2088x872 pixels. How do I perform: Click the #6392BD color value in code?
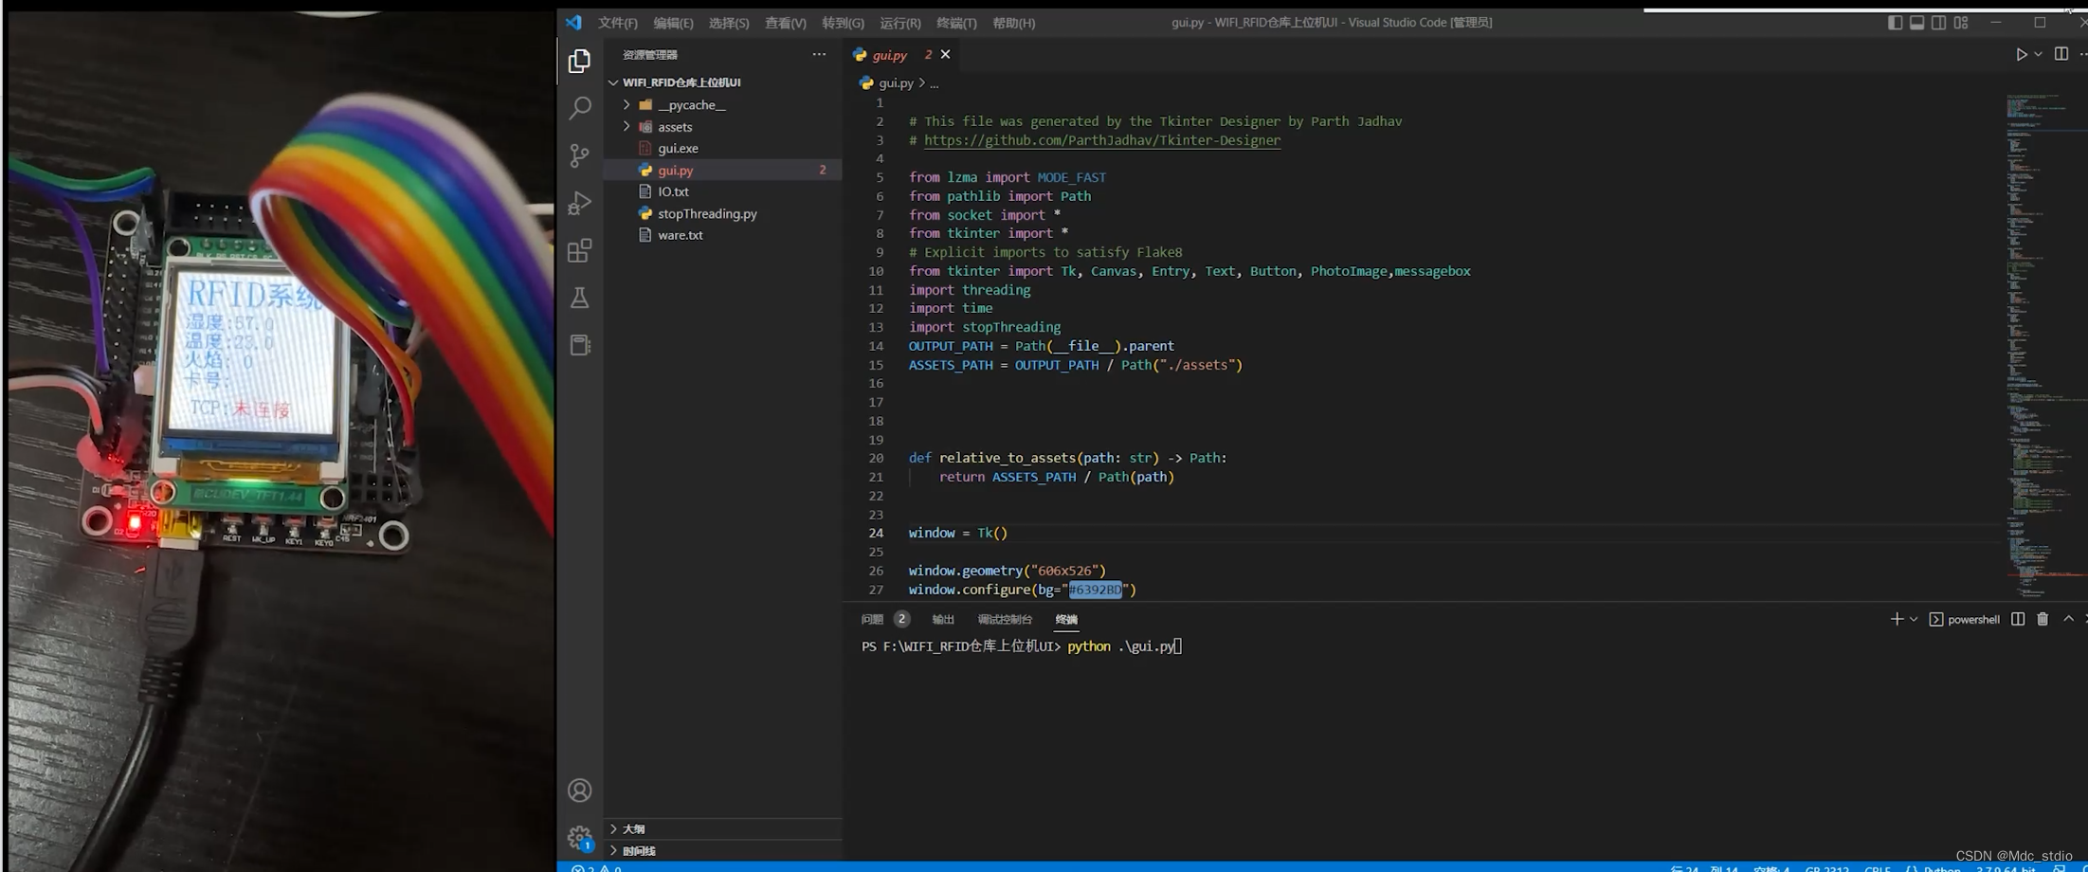click(x=1095, y=590)
